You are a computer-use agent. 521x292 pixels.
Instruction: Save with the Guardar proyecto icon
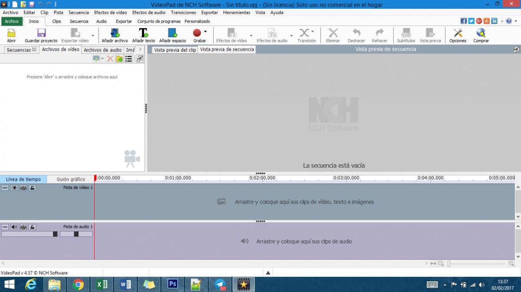pyautogui.click(x=41, y=35)
